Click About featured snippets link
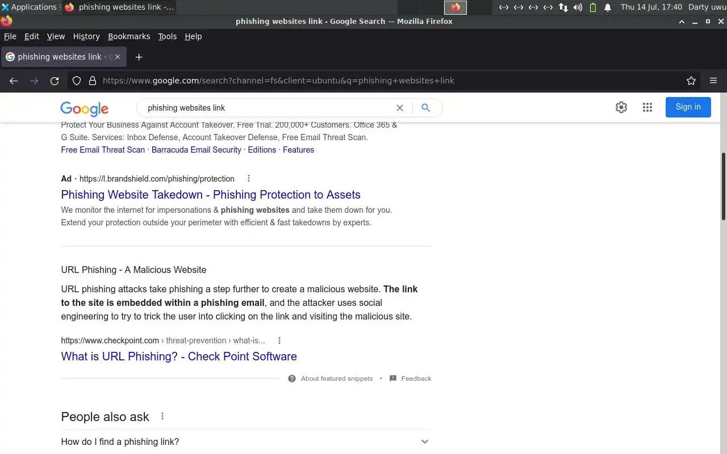Viewport: 727px width, 454px height. click(337, 379)
